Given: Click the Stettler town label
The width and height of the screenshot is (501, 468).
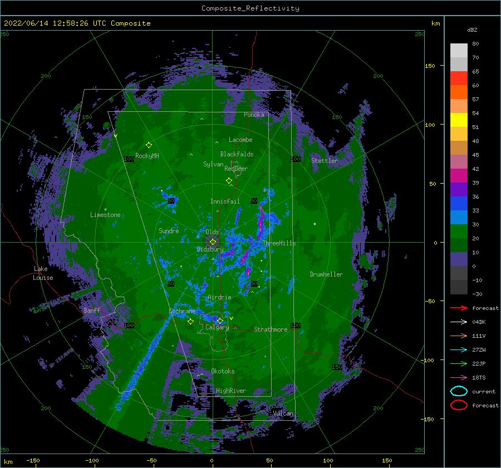Looking at the screenshot, I should (325, 161).
